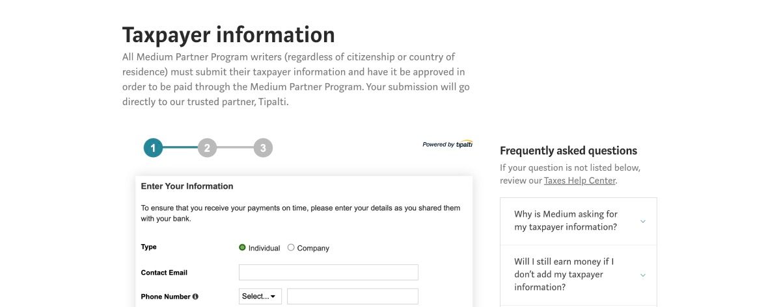Screen dimensions: 781x307
Task: Expand 'Will I still earn money' FAQ question
Action: (564, 275)
